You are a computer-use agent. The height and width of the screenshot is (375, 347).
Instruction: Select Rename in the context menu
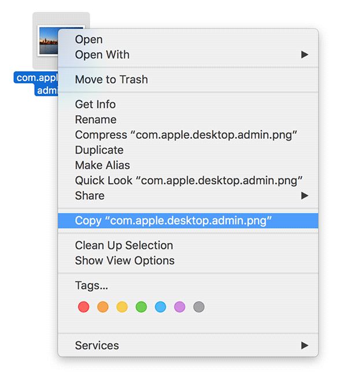pyautogui.click(x=96, y=119)
